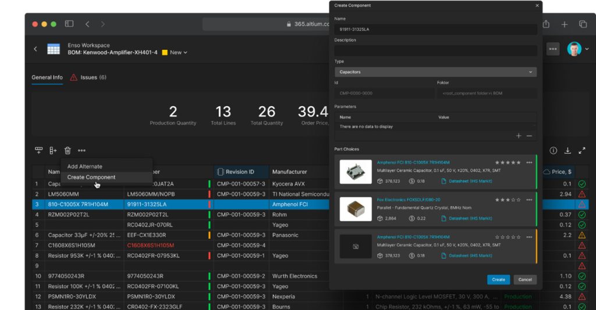Click the expand fullscreen icon above table
This screenshot has width=596, height=310.
click(x=582, y=150)
